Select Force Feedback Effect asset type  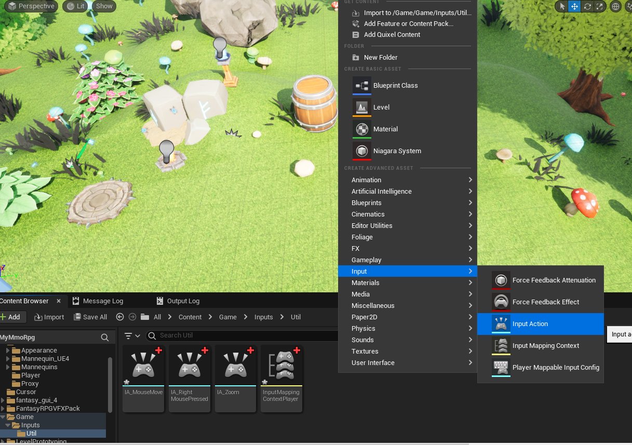pyautogui.click(x=541, y=302)
